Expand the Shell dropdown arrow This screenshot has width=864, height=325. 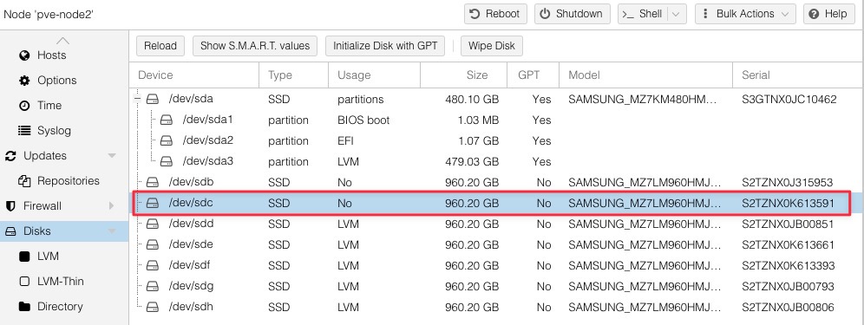point(677,14)
